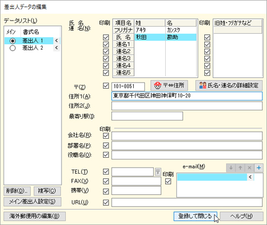Click the 住所1 address field
This screenshot has height=225, width=267.
(187, 96)
